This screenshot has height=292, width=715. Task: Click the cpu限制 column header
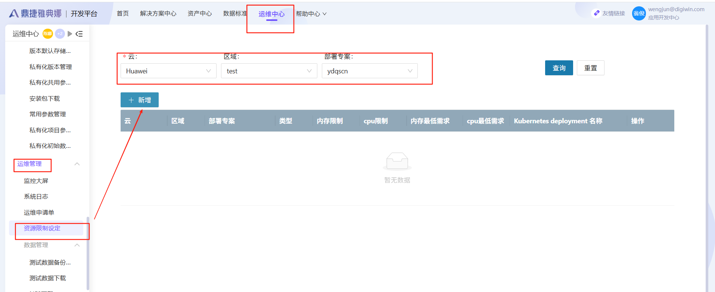[x=376, y=121]
